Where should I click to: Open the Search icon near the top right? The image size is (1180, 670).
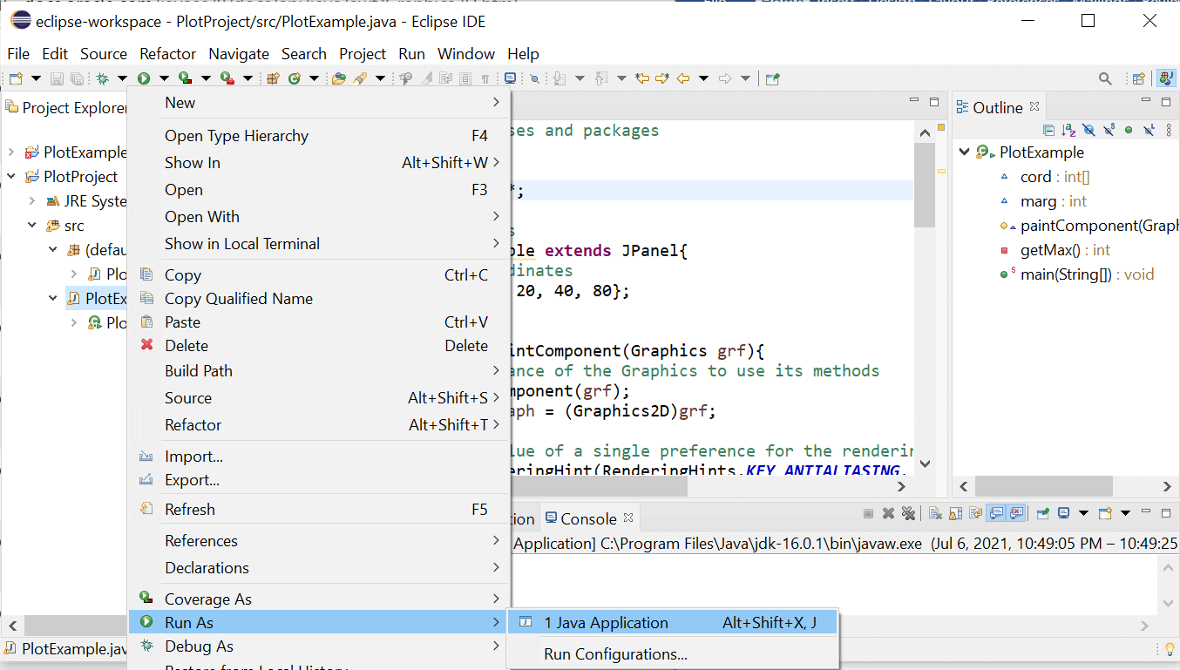point(1105,78)
